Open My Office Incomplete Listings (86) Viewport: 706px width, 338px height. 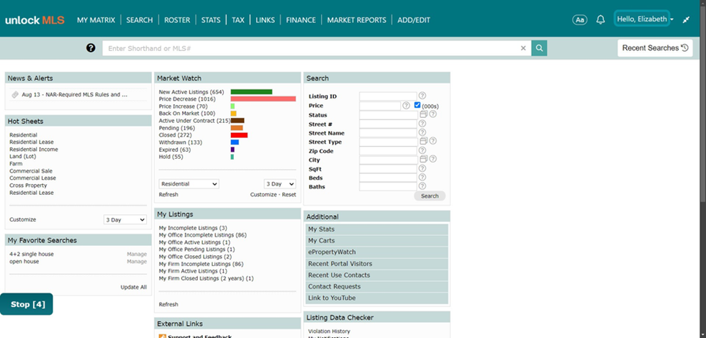203,235
